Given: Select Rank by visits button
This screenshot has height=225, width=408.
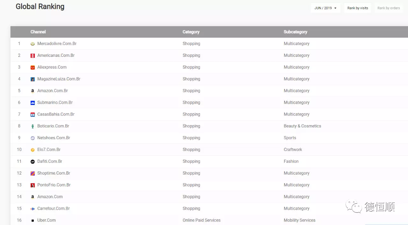Looking at the screenshot, I should (x=358, y=8).
